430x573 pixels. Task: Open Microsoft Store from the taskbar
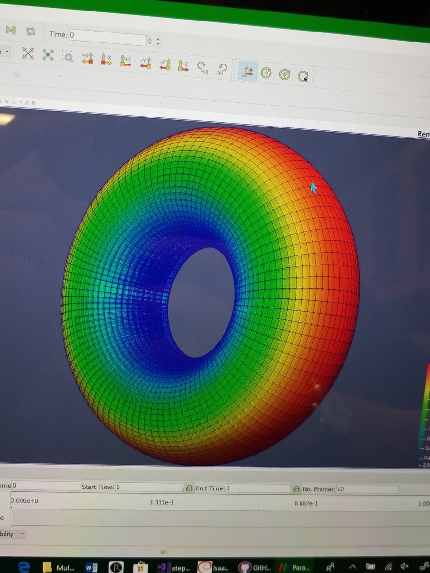(141, 567)
